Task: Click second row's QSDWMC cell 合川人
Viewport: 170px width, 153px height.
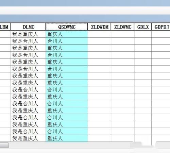Action: (67, 41)
